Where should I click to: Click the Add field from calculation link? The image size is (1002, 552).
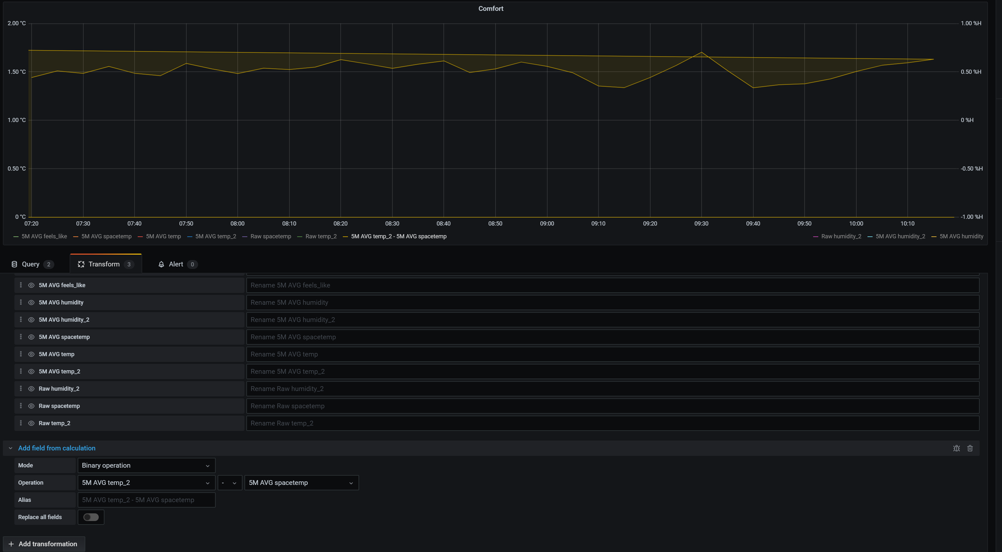[x=57, y=448]
